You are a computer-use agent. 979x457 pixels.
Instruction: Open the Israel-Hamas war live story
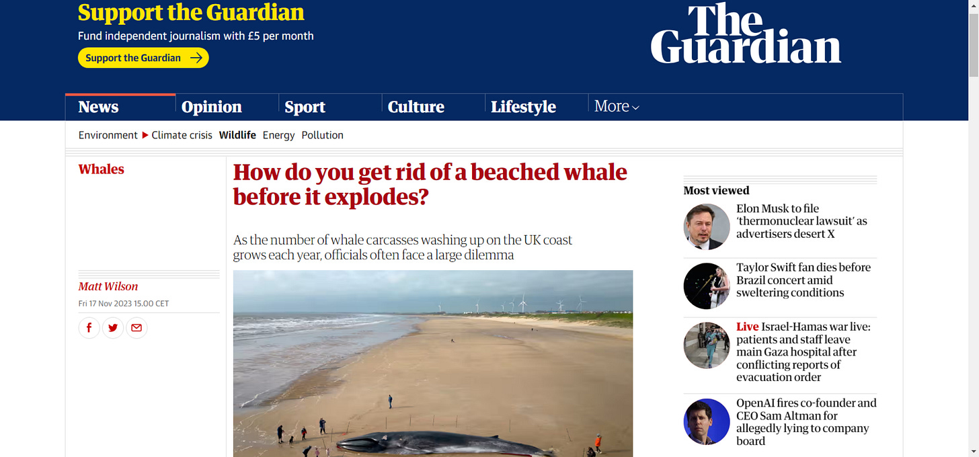[x=803, y=351]
